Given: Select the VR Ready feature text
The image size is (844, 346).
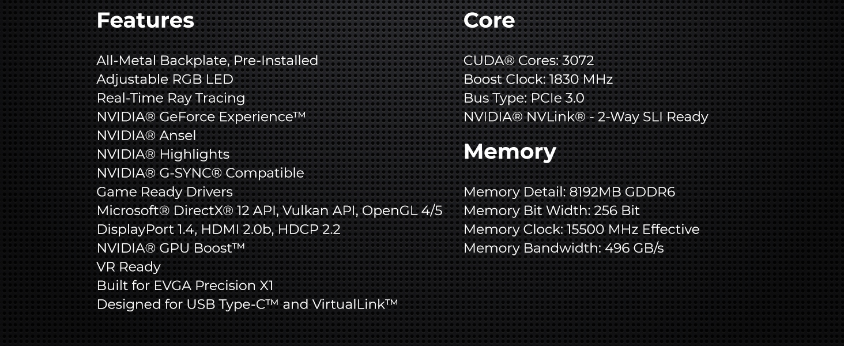Looking at the screenshot, I should point(129,267).
